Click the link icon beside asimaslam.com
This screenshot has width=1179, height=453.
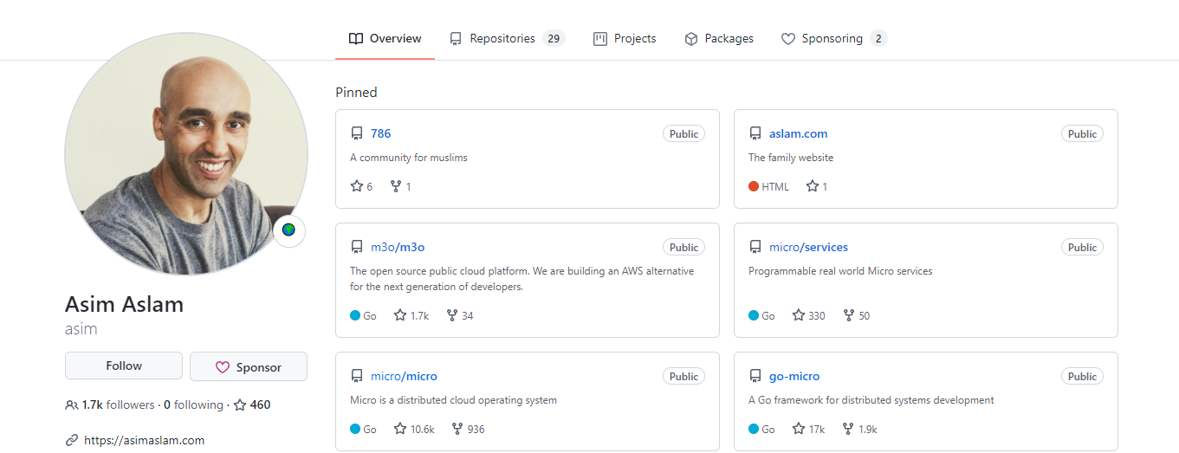[72, 440]
